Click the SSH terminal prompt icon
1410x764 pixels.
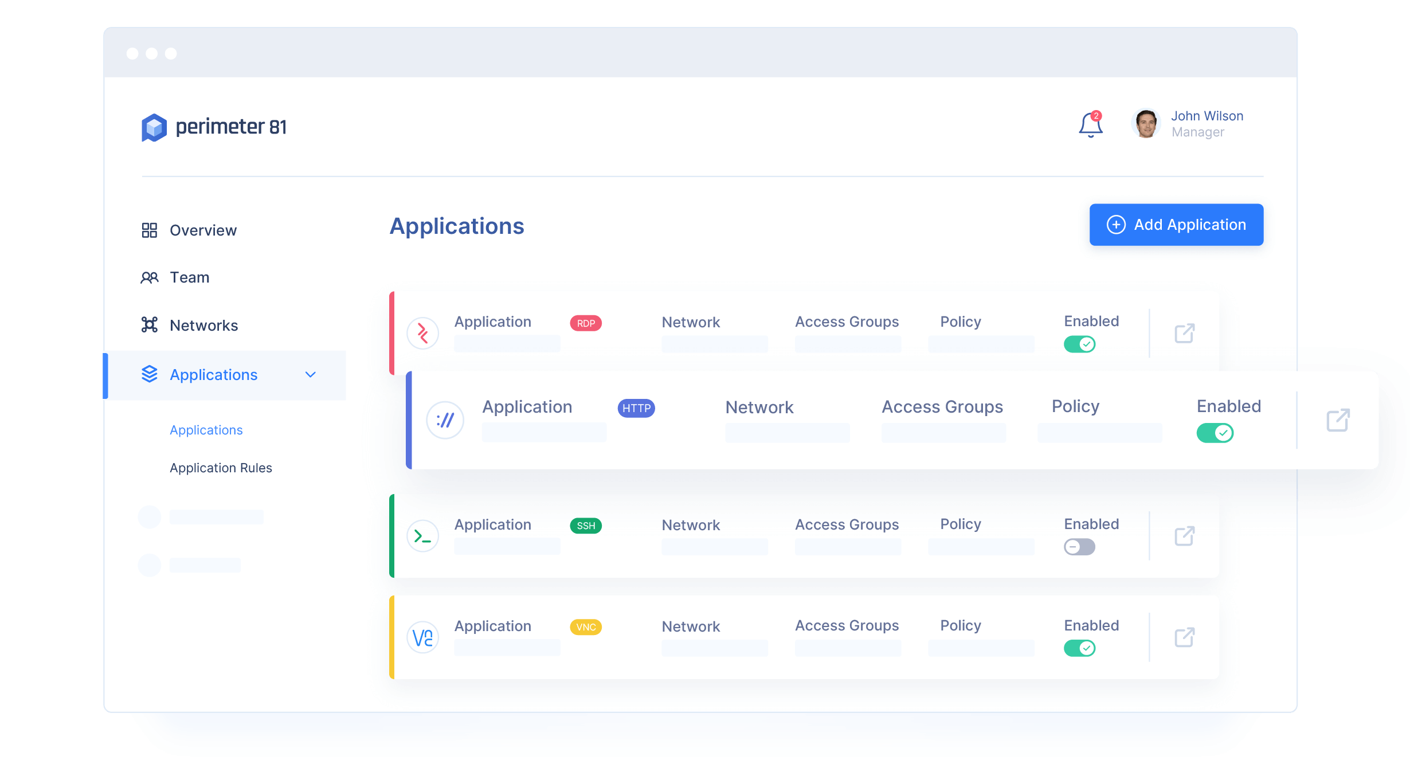pos(423,536)
